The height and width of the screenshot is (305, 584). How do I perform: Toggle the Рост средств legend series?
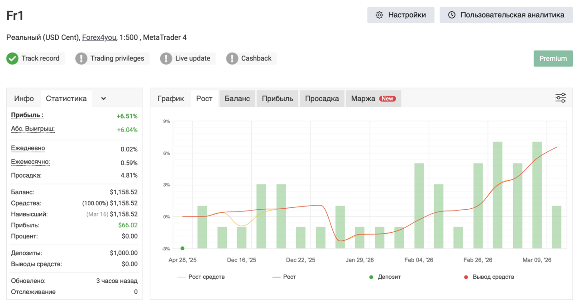coord(201,277)
